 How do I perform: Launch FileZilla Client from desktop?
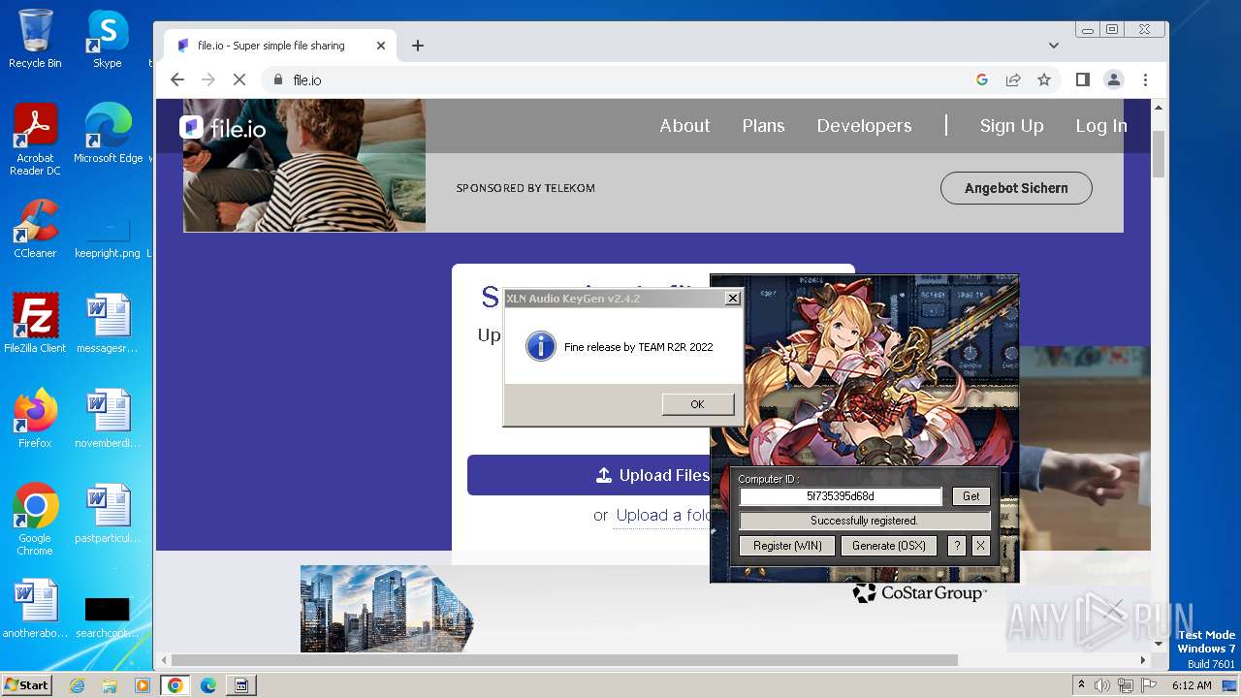tap(35, 323)
